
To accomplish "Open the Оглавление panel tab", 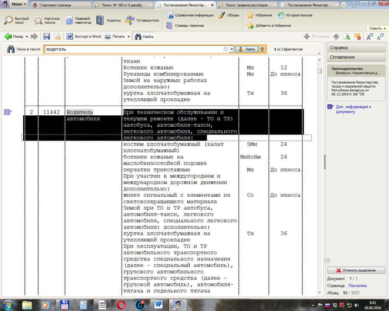I will click(356, 57).
